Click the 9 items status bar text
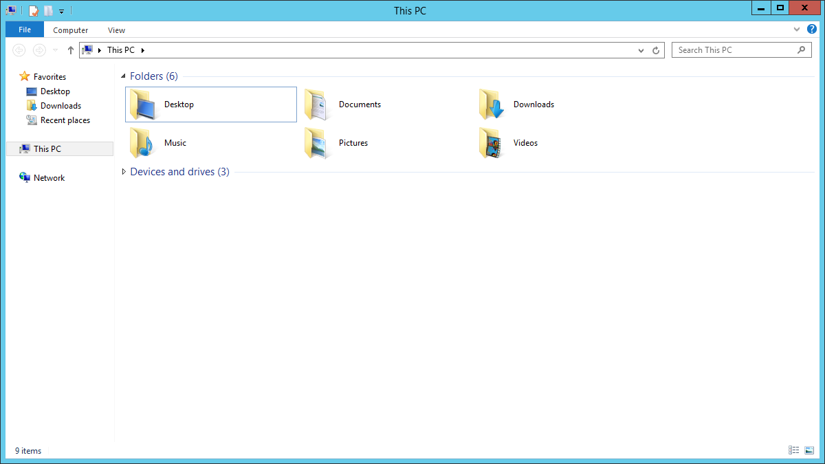The height and width of the screenshot is (464, 825). pos(28,451)
